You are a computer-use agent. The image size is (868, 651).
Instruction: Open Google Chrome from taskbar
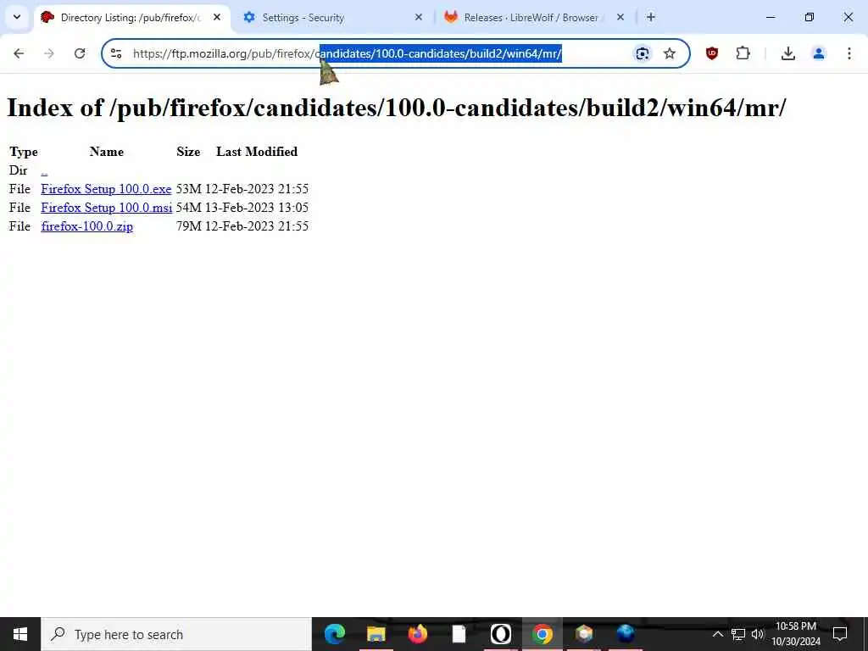pos(542,634)
